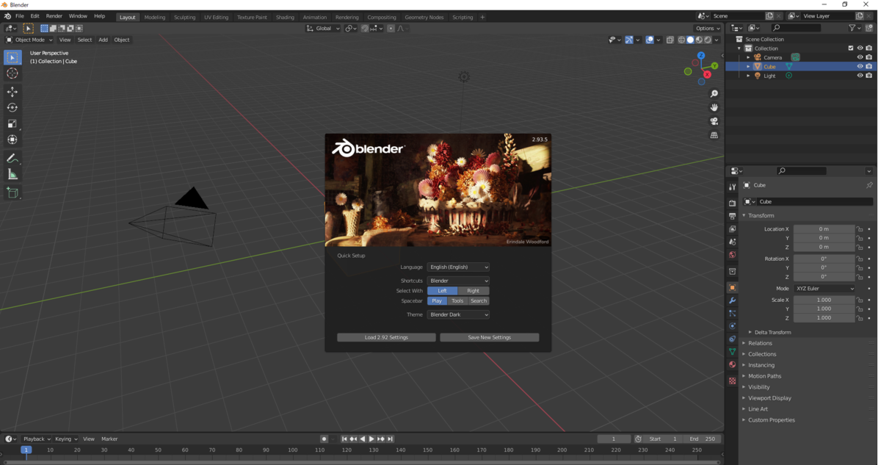Viewport: 881px width, 465px height.
Task: Pick the Move tool
Action: [x=12, y=92]
